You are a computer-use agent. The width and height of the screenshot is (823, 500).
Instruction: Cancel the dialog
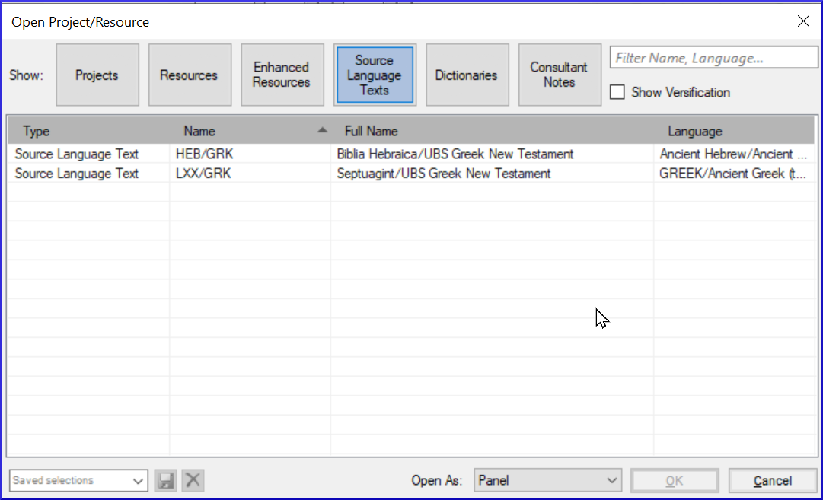[772, 480]
